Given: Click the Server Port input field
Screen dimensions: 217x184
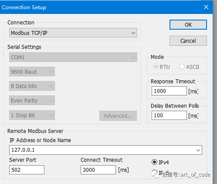Looking at the screenshot, I should tap(27, 170).
